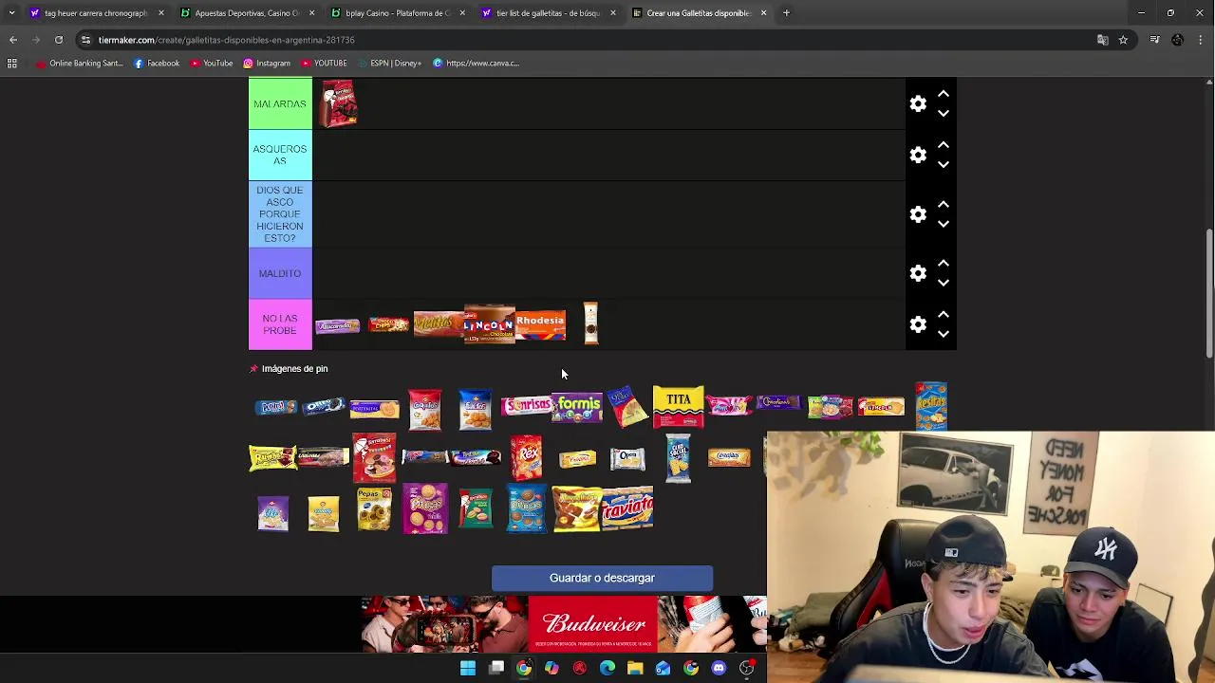
Task: Select the pink NO LAS PROBE label
Action: tap(280, 324)
